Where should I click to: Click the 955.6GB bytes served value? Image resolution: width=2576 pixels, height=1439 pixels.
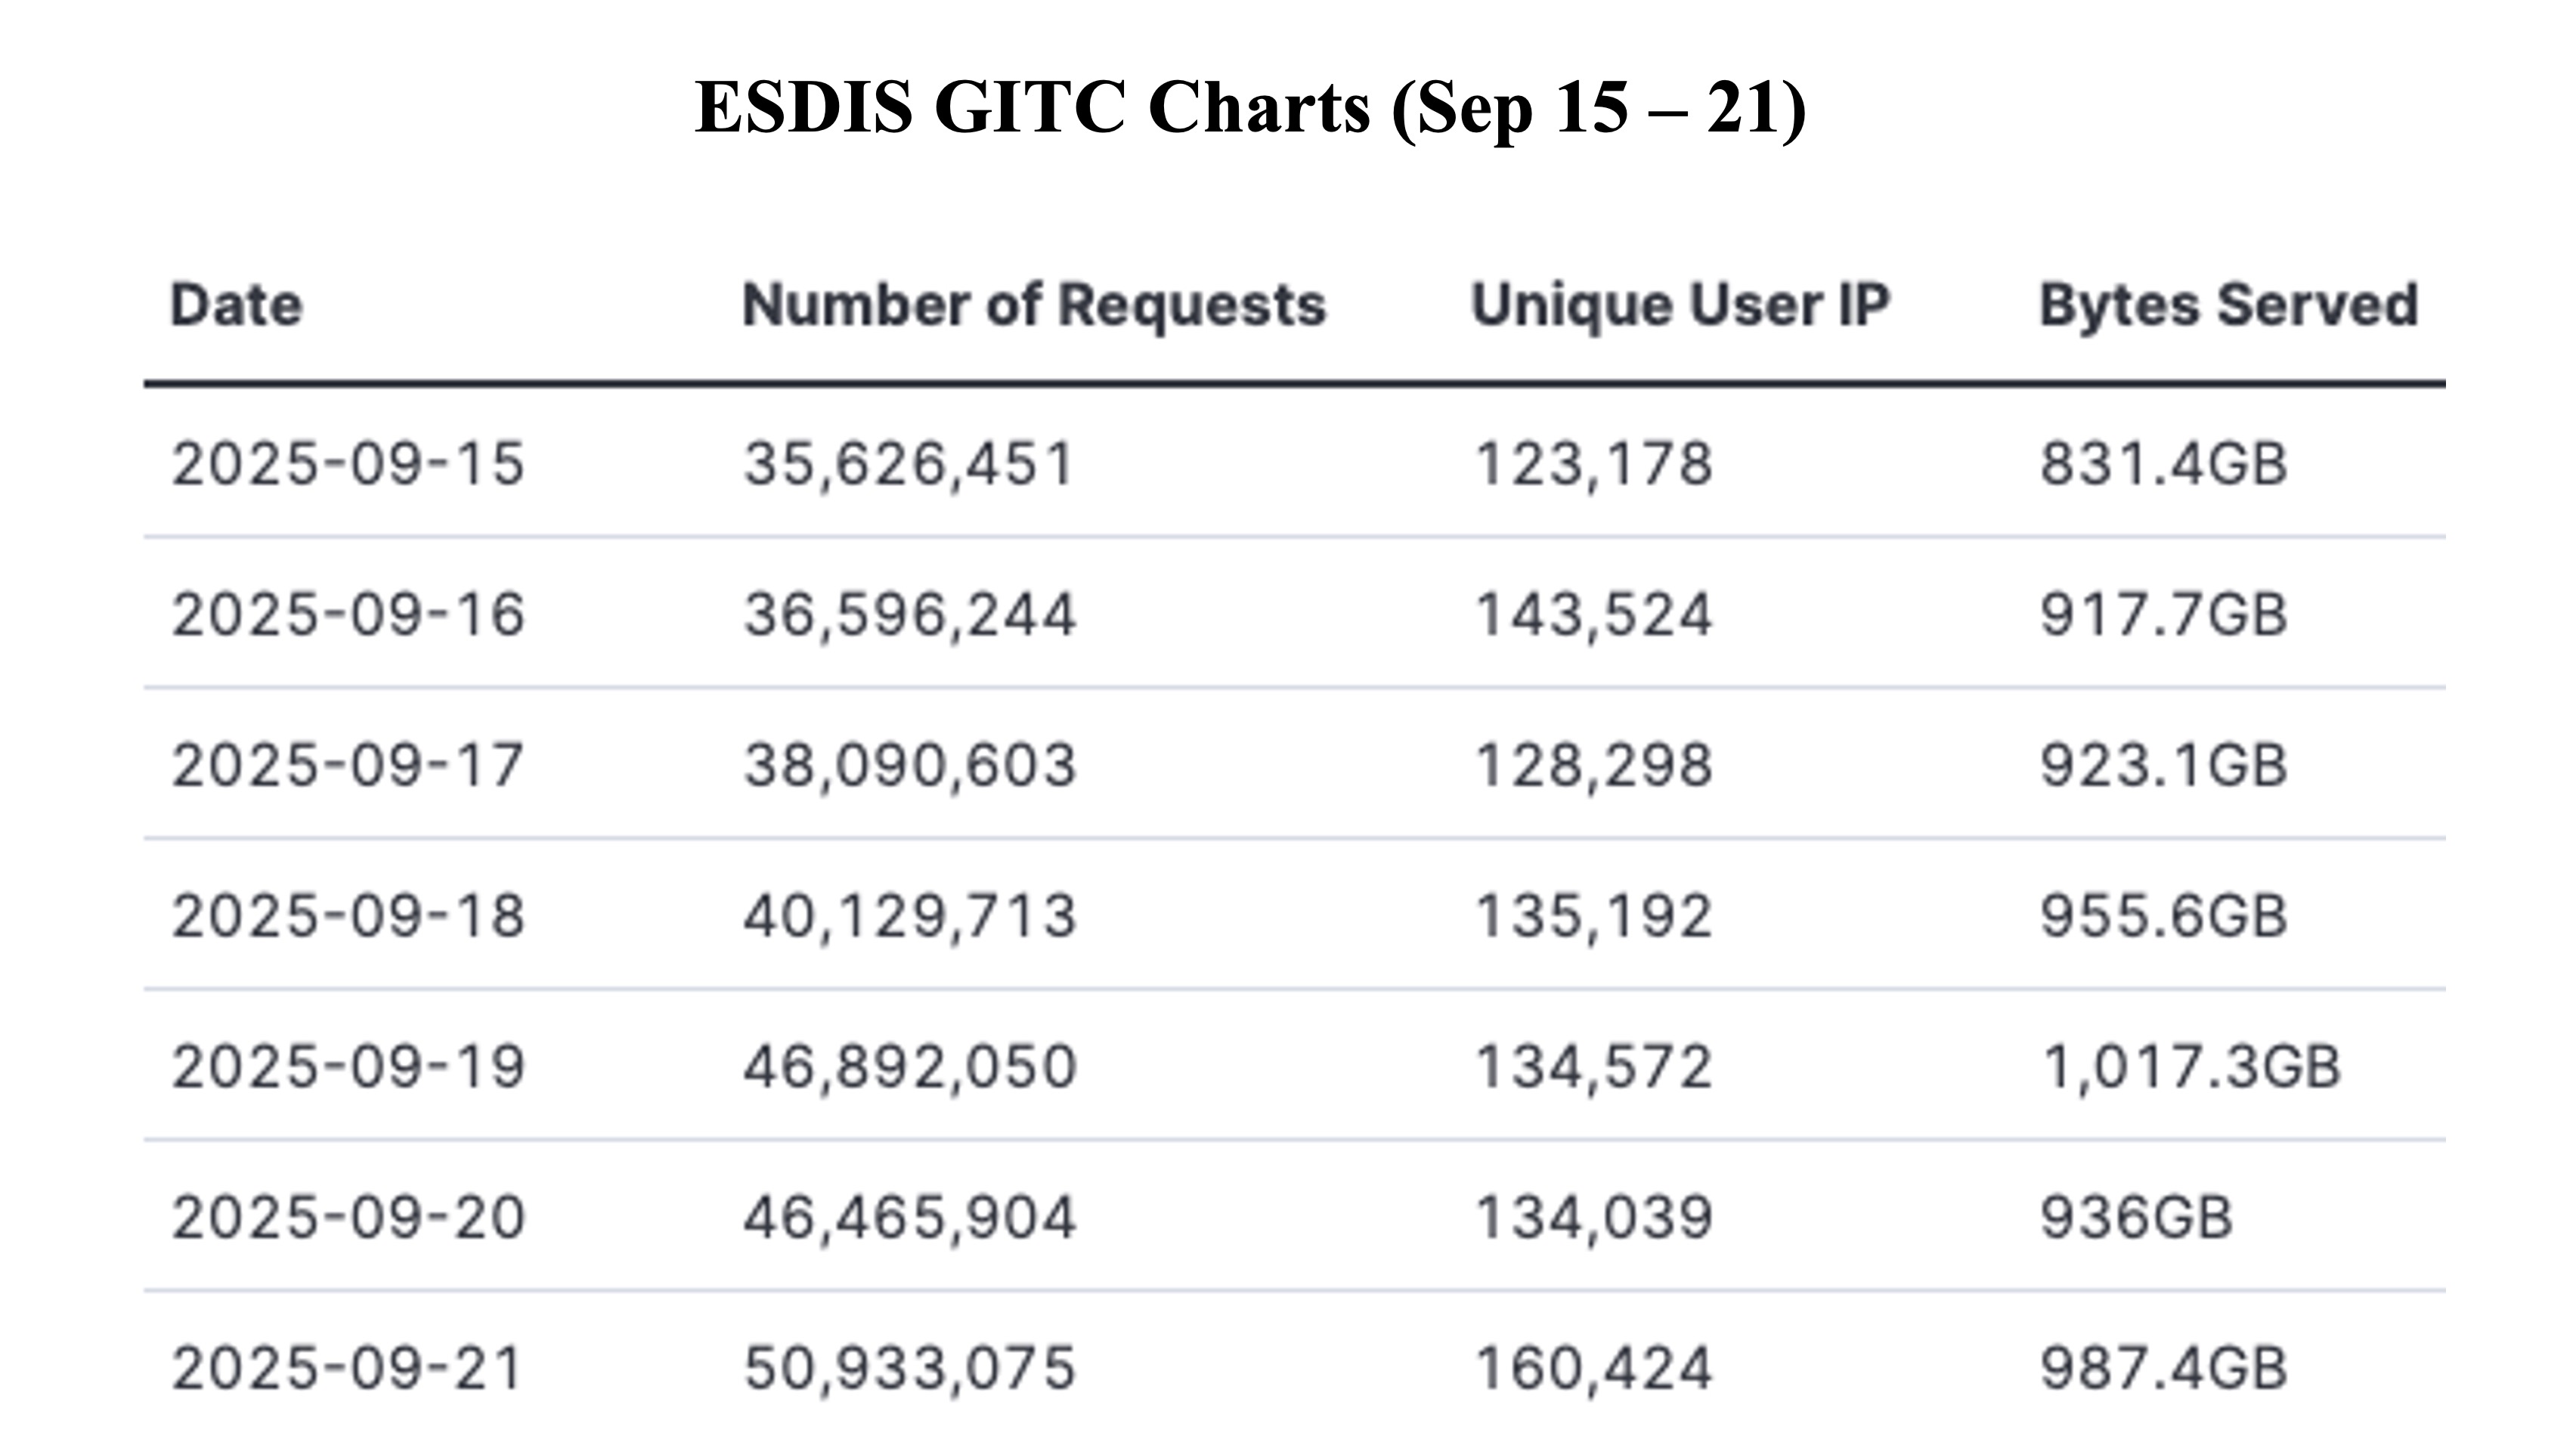[2163, 916]
